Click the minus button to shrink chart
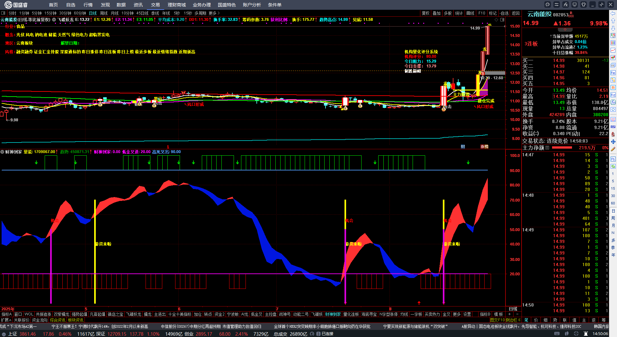Viewport: 617px width, 337px height. (x=517, y=314)
